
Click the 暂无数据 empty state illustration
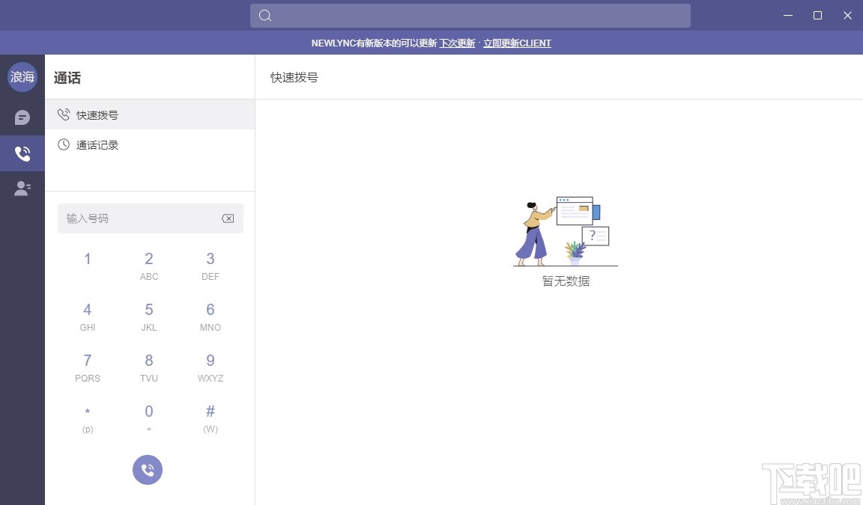[x=565, y=232]
